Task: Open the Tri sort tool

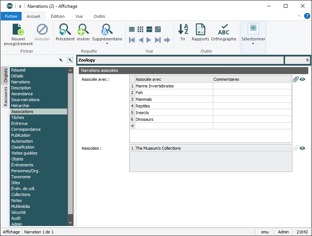Action: (x=183, y=30)
